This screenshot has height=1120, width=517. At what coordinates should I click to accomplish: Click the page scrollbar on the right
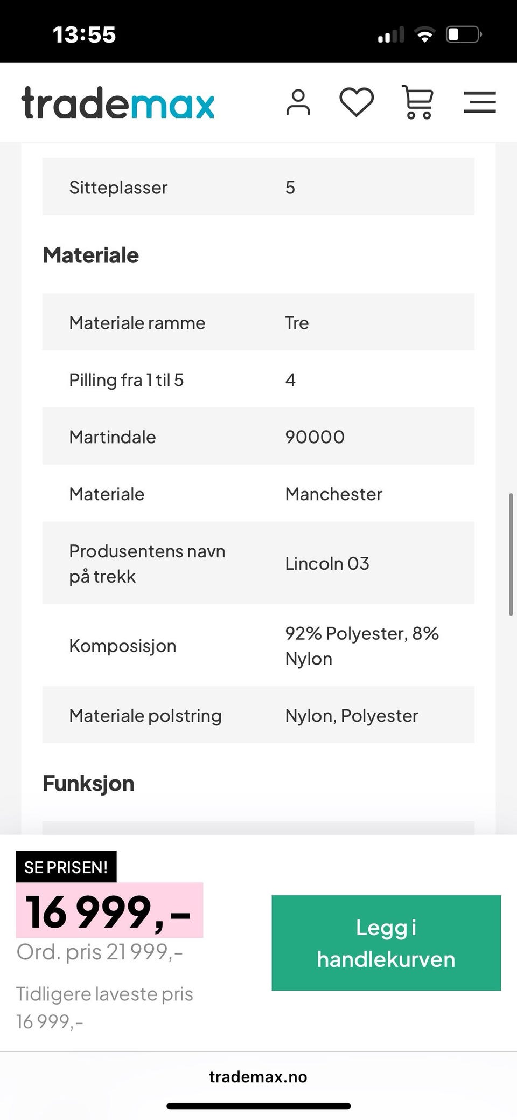click(511, 554)
